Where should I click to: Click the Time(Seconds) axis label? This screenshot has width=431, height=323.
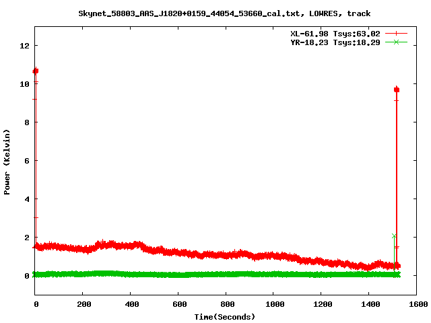pos(224,317)
